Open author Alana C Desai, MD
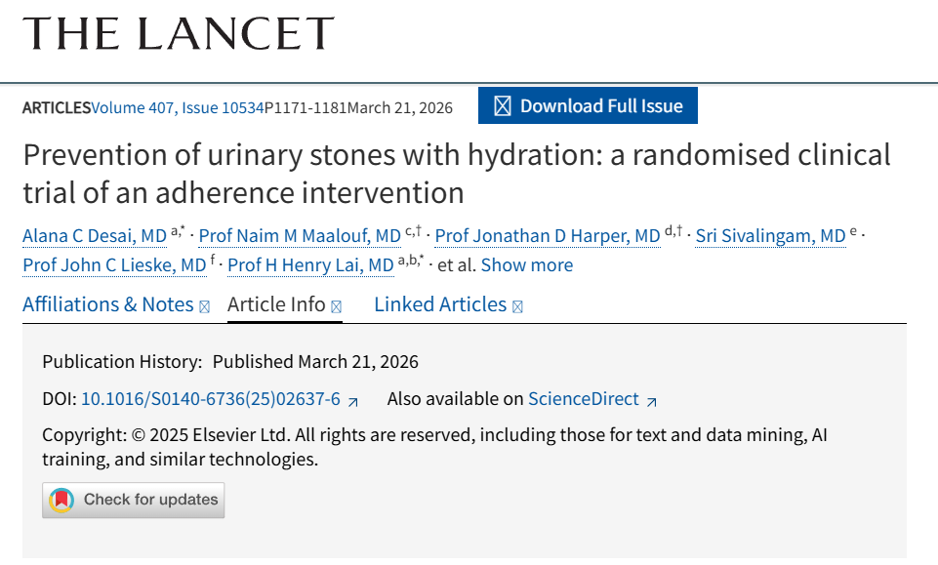This screenshot has height=565, width=938. tap(95, 236)
